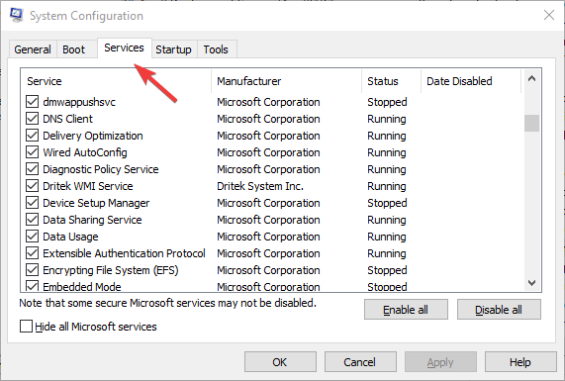Toggle Encrypting File System (EFS) checkbox
This screenshot has height=381, width=565.
pyautogui.click(x=32, y=270)
